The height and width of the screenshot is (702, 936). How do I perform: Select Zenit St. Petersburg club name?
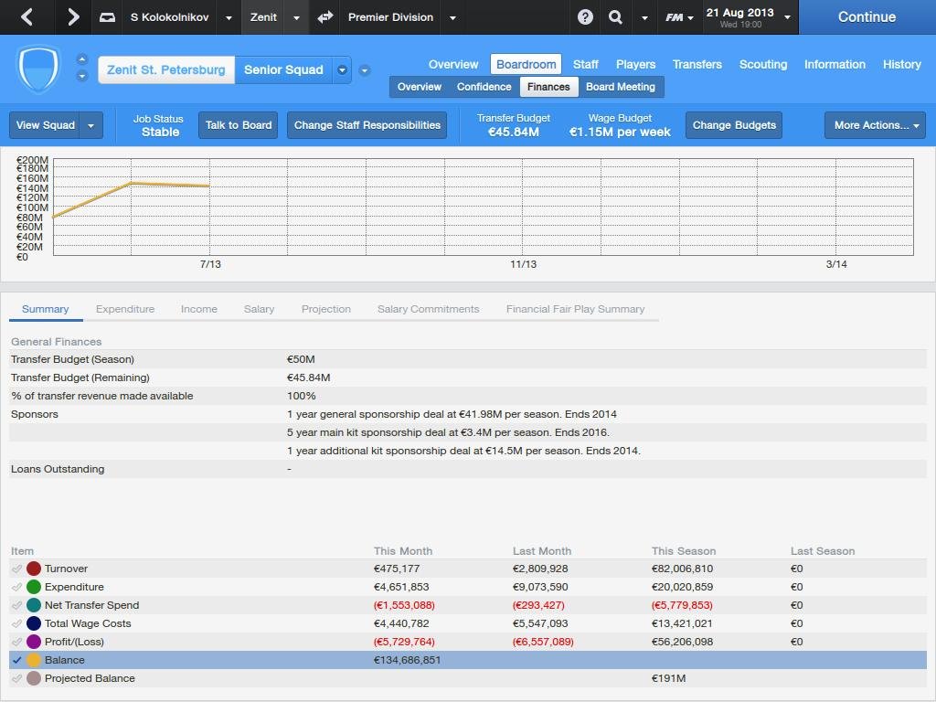pos(166,69)
